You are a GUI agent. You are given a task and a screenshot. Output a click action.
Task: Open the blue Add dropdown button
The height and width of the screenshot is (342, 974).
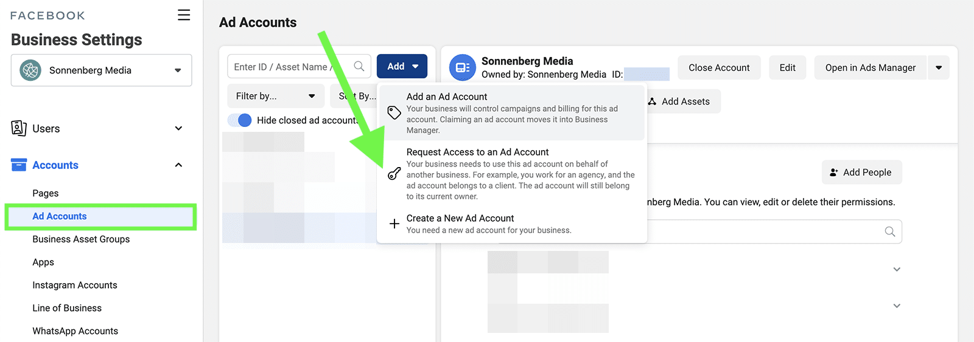[x=402, y=66]
